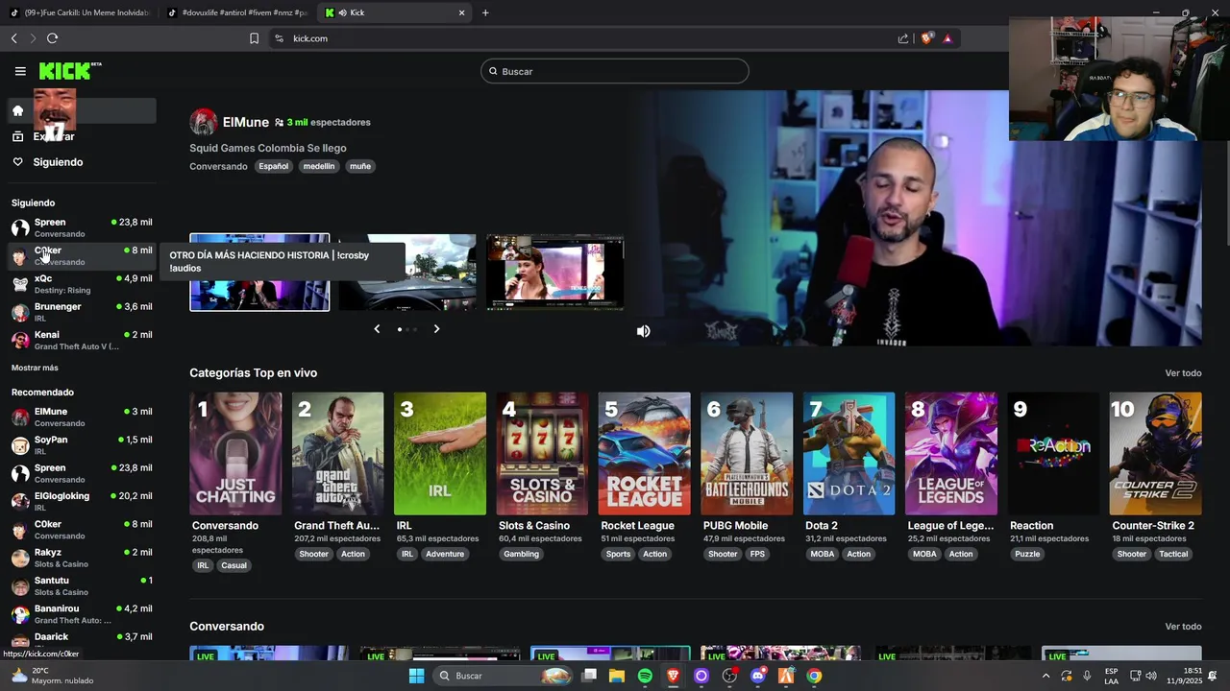Open League of Legends category card
The image size is (1230, 691).
[x=951, y=453]
